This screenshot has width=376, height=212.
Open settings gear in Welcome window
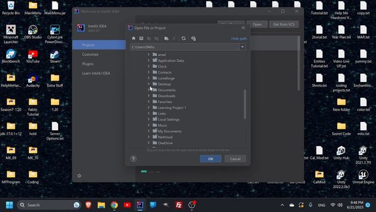click(x=79, y=175)
